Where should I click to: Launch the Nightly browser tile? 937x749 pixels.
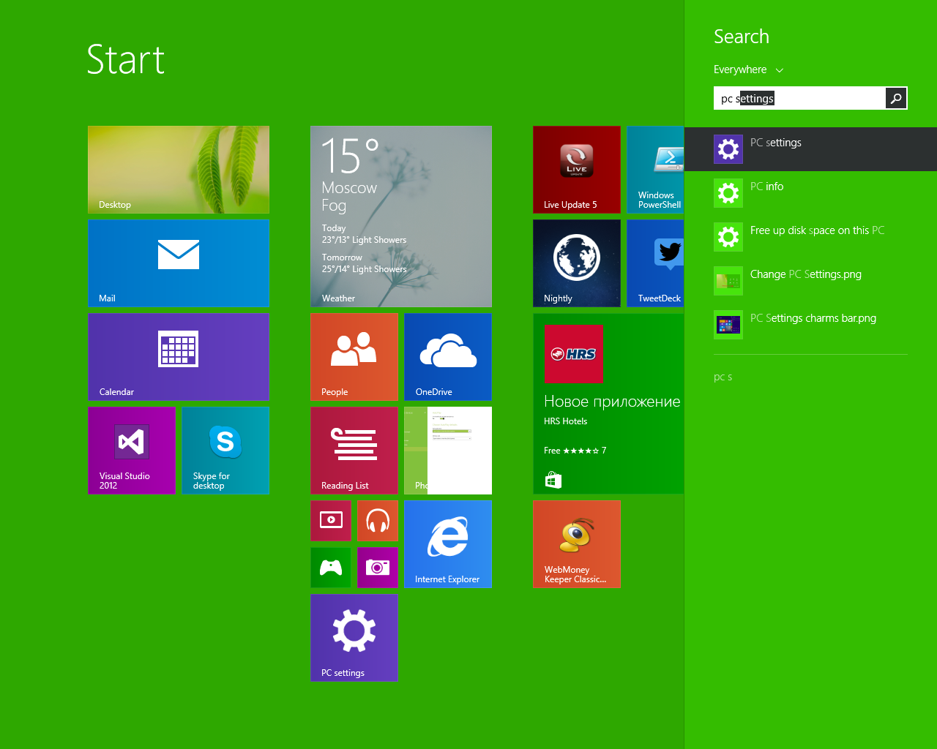tap(577, 263)
